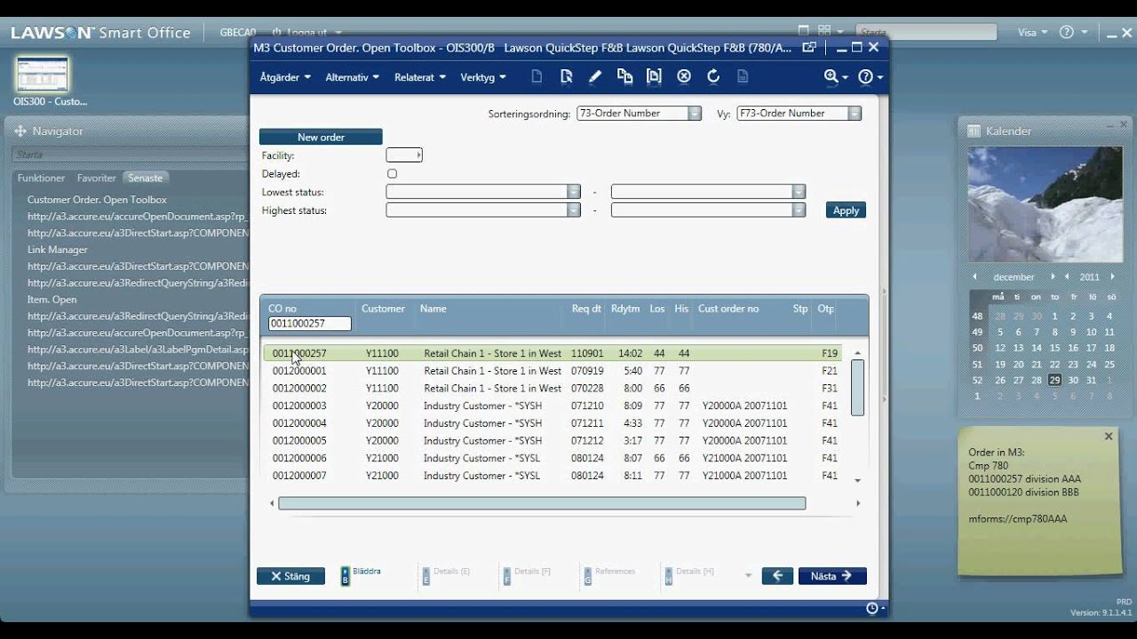This screenshot has width=1137, height=639.
Task: Click the Refresh icon in toolbar
Action: 713,77
